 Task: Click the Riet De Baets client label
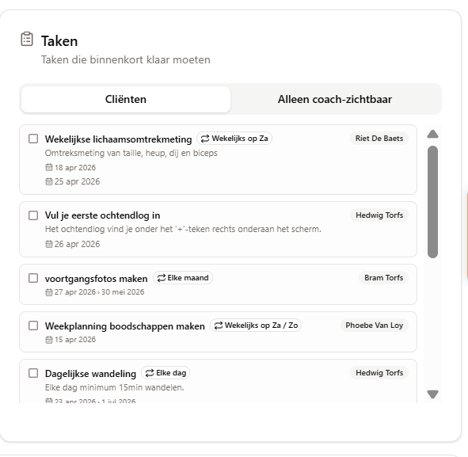coord(379,139)
